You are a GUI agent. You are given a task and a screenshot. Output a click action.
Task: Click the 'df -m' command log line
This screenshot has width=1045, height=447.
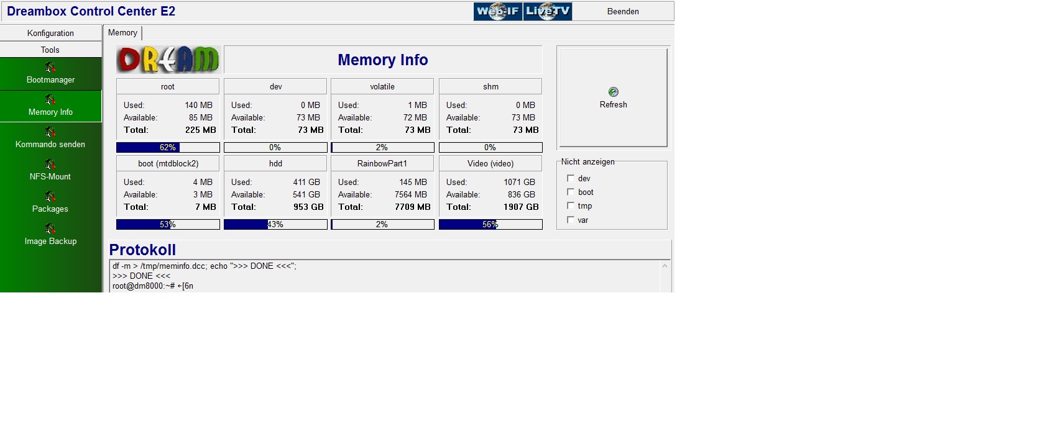pos(205,266)
